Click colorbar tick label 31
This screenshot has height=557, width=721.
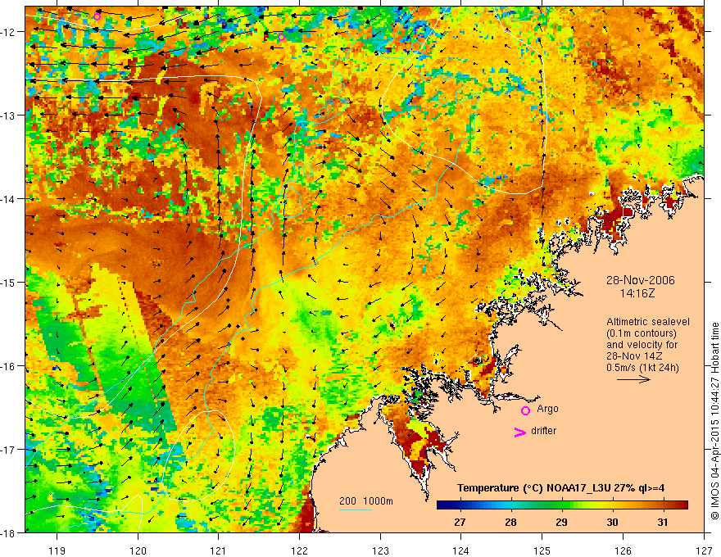tap(663, 523)
